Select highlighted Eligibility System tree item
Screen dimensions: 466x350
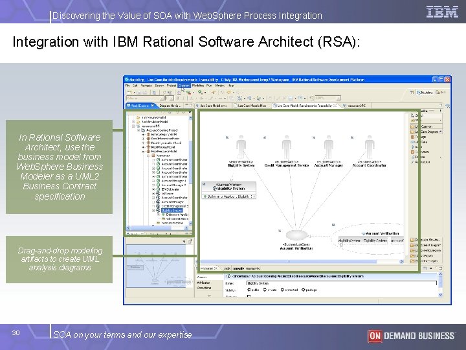click(172, 211)
